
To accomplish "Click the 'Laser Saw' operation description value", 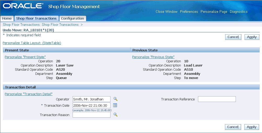I will pos(65,65).
